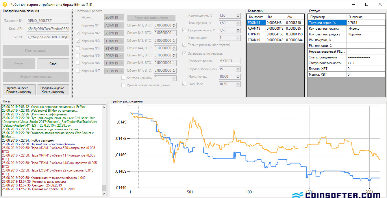387x198 pixels.
Task: Click the Лицензия № input field
Action: pos(48,21)
